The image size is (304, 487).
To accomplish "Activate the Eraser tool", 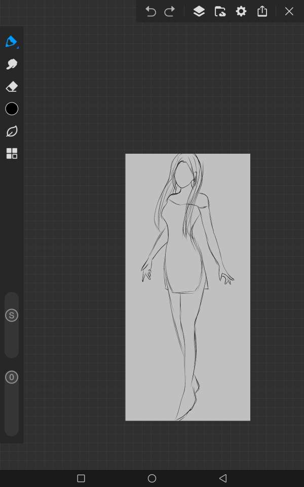I will pos(12,87).
